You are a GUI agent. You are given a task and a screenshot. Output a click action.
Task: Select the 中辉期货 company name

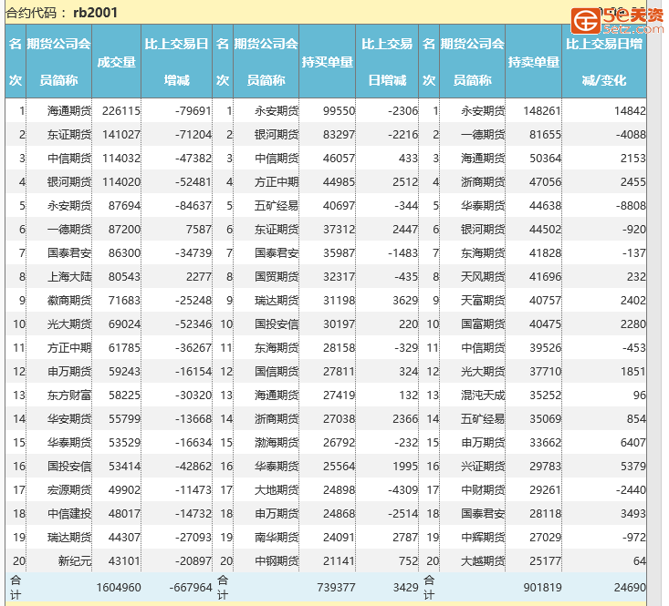(483, 538)
